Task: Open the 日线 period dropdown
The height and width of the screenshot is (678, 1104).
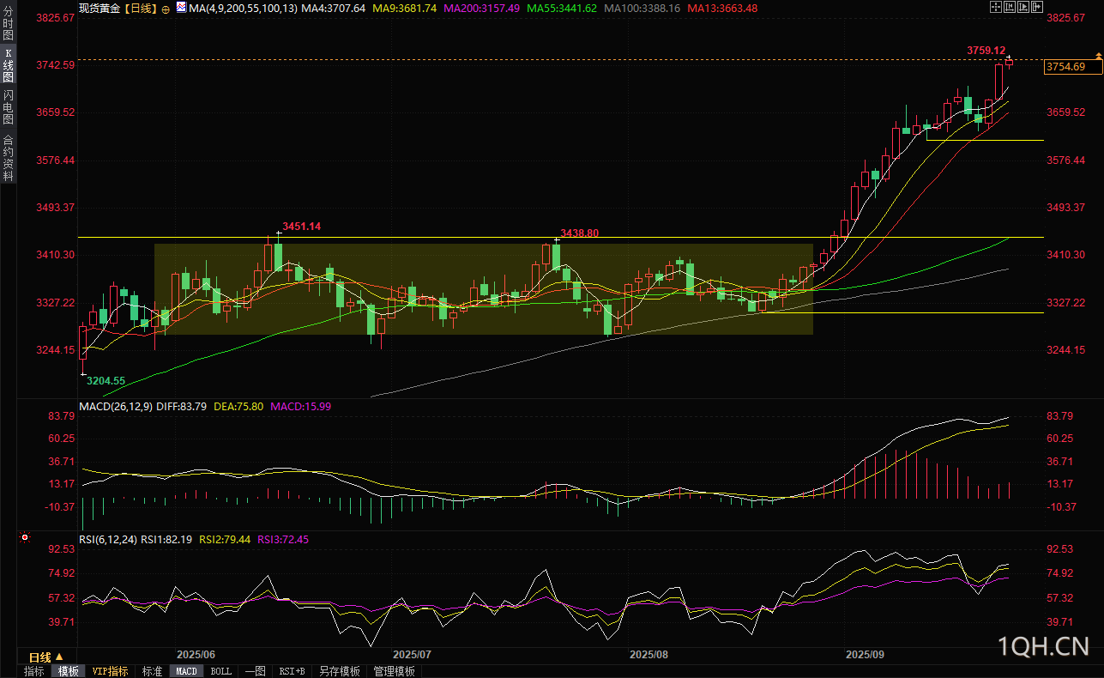Action: click(x=46, y=656)
